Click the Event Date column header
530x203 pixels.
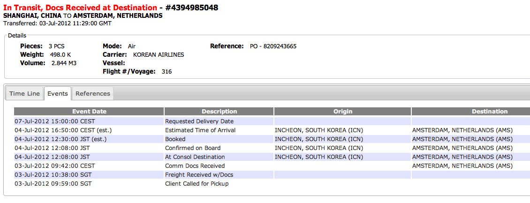89,112
